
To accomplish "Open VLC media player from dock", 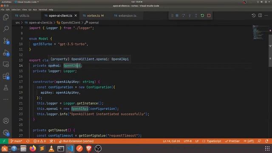I will (51, 148).
